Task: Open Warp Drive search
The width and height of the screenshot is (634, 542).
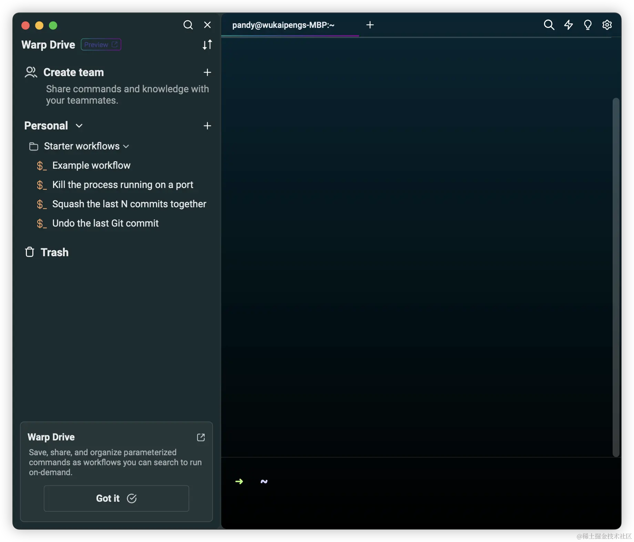Action: 188,25
